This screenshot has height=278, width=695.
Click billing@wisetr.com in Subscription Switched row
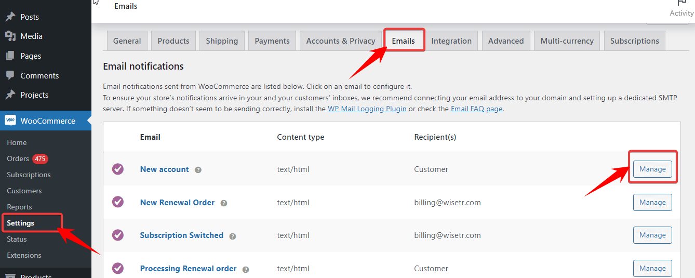447,235
